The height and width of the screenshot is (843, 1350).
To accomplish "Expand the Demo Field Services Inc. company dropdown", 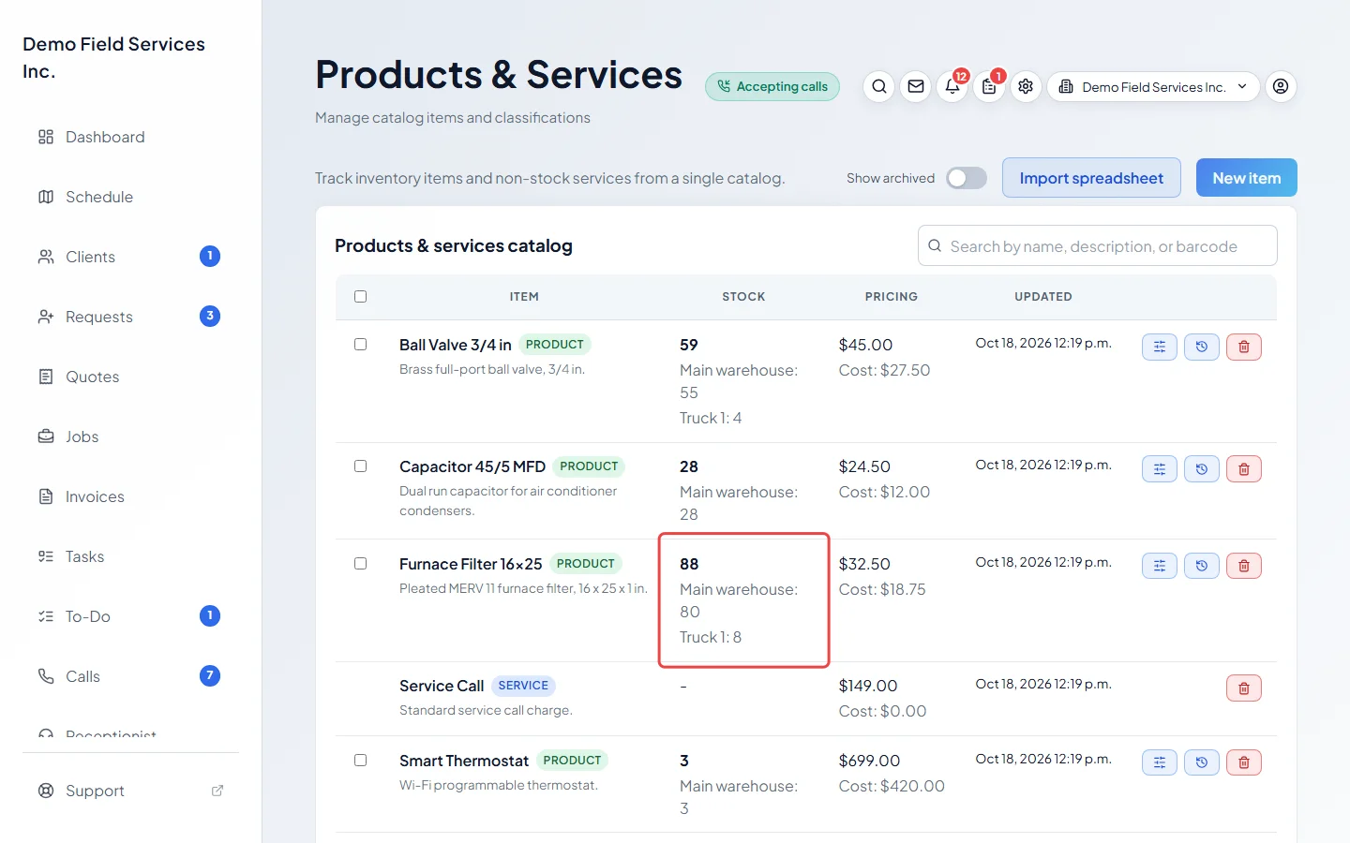I will tap(1153, 86).
